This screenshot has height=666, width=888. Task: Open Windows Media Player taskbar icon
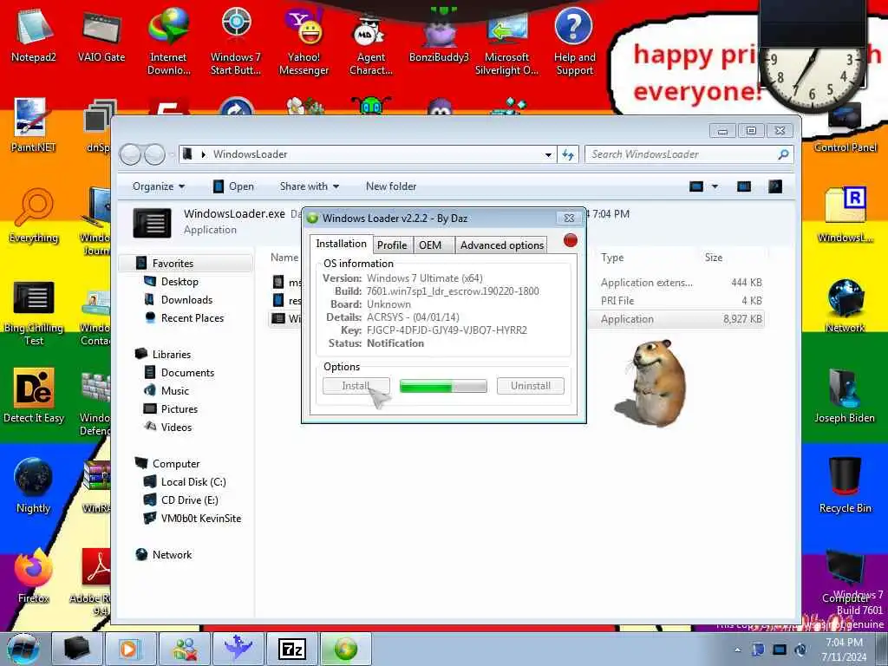click(129, 649)
